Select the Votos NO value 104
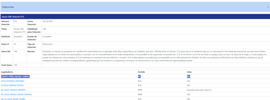 [15, 51]
